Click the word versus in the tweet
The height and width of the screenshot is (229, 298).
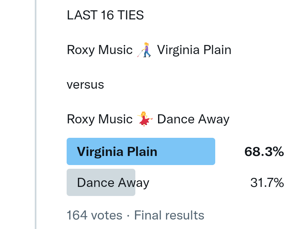coord(85,85)
